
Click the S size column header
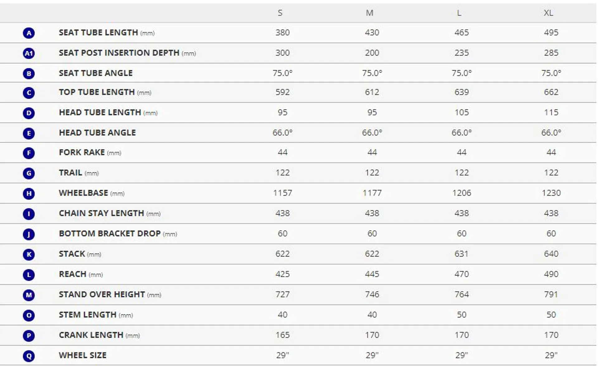[280, 13]
